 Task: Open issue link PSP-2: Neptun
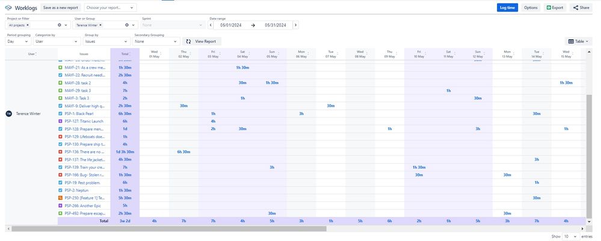(x=76, y=190)
